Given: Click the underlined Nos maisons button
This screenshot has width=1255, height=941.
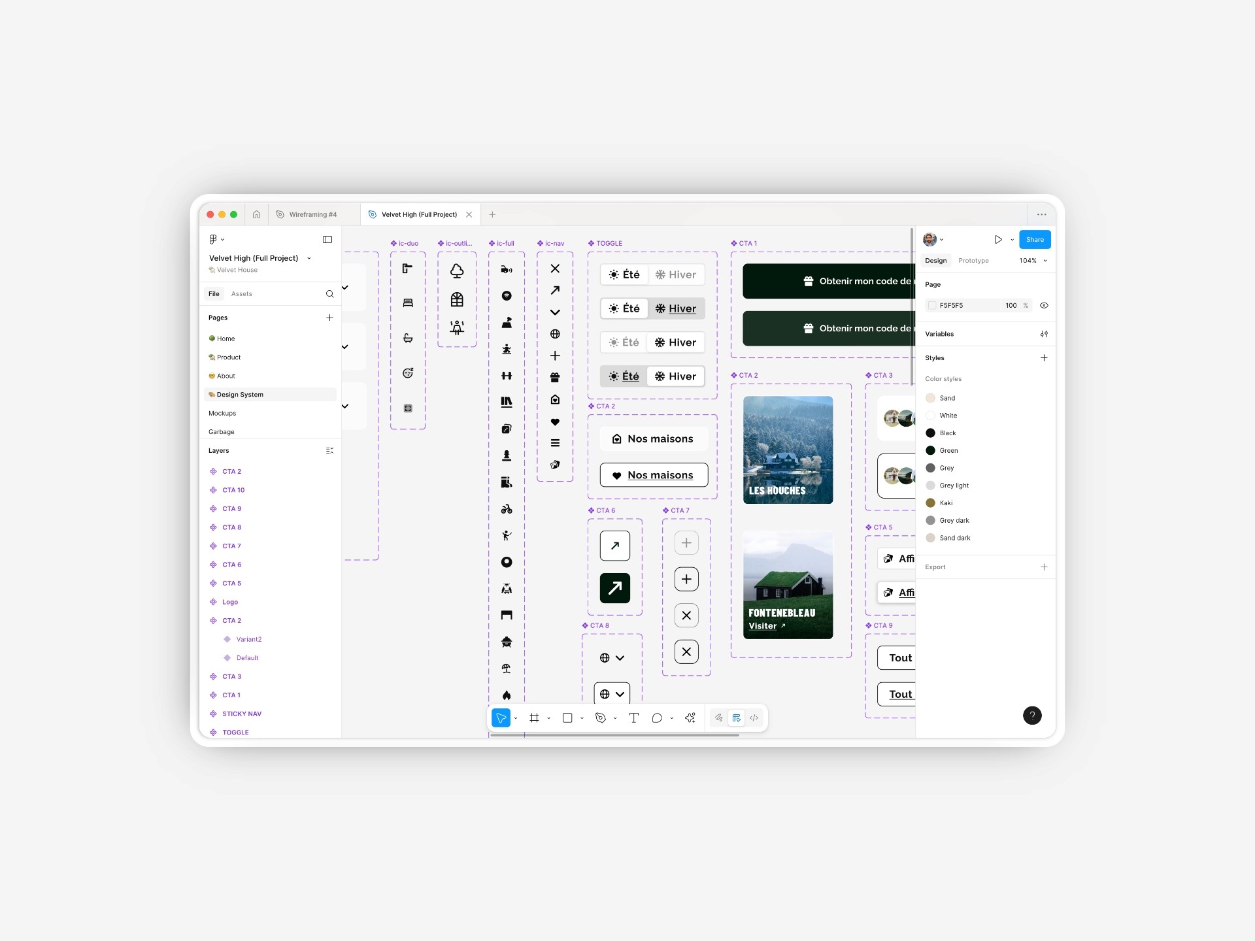Looking at the screenshot, I should click(654, 475).
